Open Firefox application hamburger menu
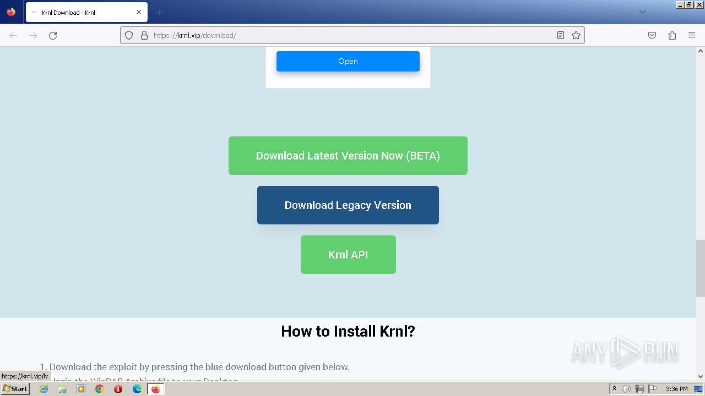 (692, 35)
